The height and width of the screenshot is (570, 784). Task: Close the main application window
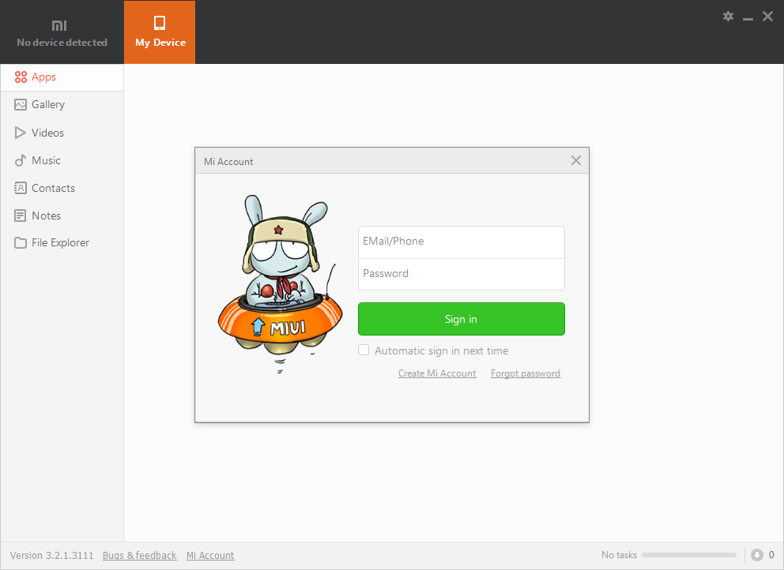(767, 16)
